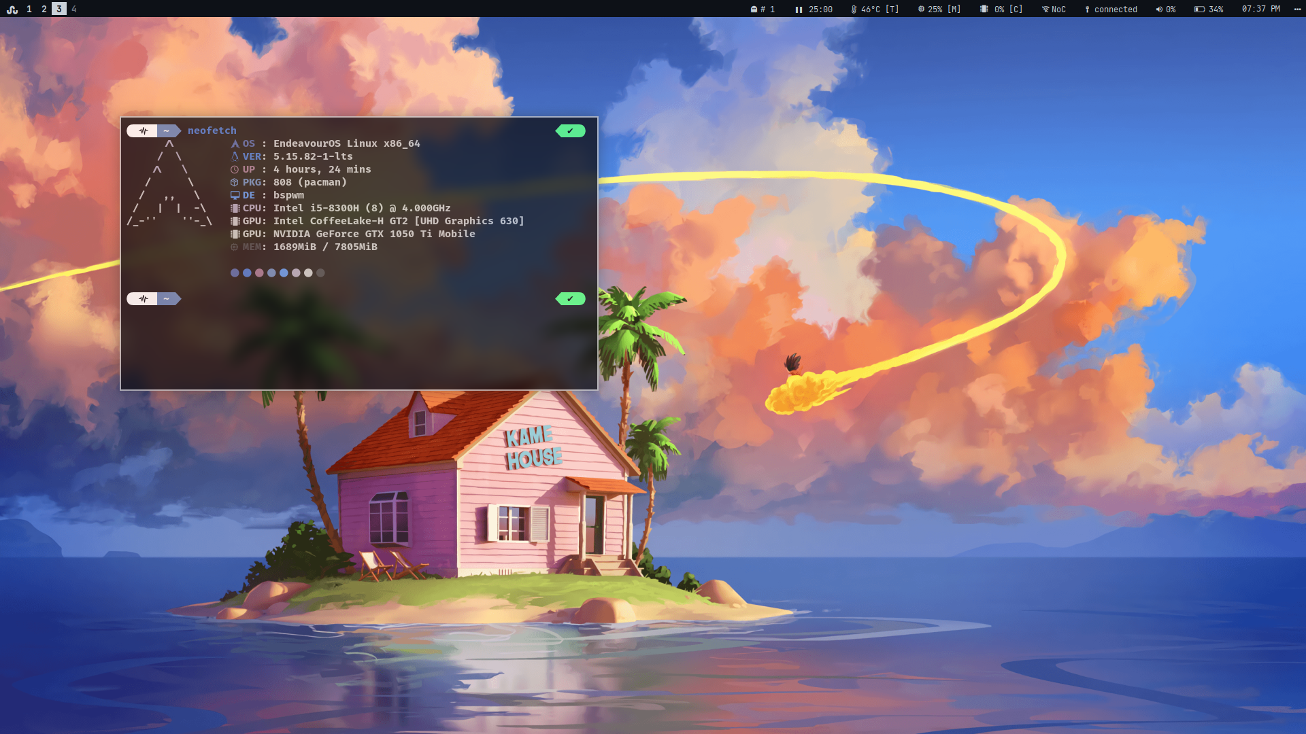Click the kernel version '5.15.82-1-lts'
1306x734 pixels.
point(313,156)
